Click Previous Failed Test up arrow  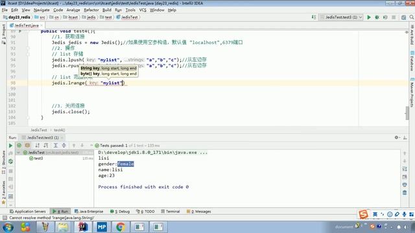click(x=74, y=145)
